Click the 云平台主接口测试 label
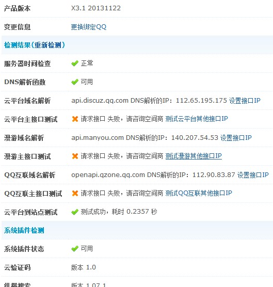Viewport: 273px width, 287px height. coord(31,119)
